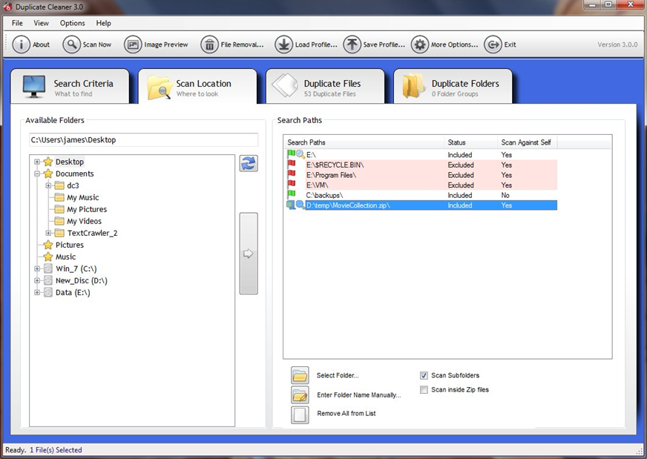Screen dimensions: 647x459
Task: Click 'Included' status of E:\ row
Action: (x=460, y=155)
